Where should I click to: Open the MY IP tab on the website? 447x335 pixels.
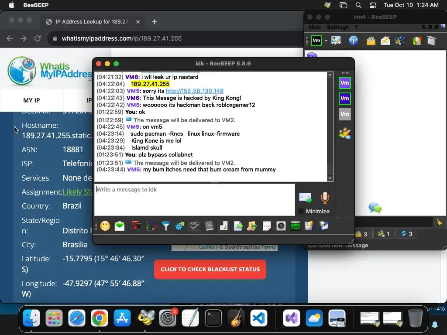(x=31, y=100)
